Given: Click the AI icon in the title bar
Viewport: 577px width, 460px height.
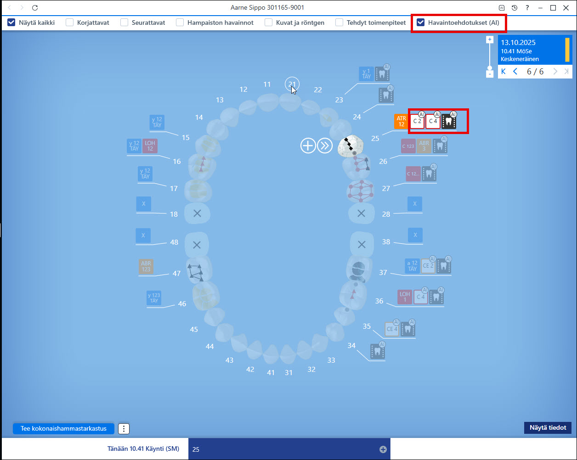Looking at the screenshot, I should (x=502, y=8).
